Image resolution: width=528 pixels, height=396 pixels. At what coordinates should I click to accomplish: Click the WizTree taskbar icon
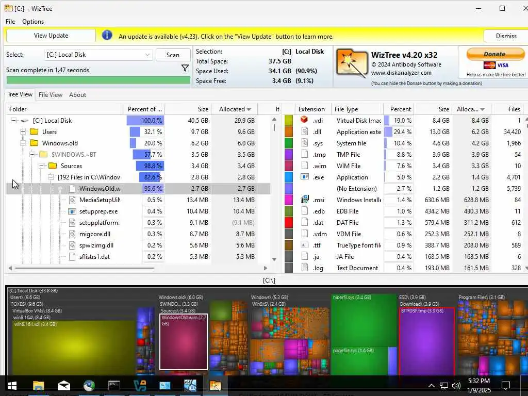coord(215,386)
